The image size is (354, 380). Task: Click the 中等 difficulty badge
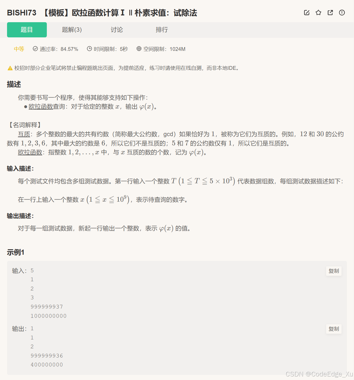tap(19, 49)
